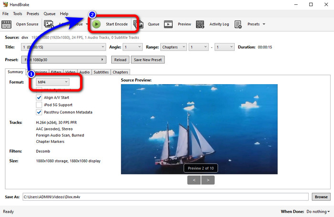Open the Angle dropdown
The image size is (334, 217).
point(133,47)
